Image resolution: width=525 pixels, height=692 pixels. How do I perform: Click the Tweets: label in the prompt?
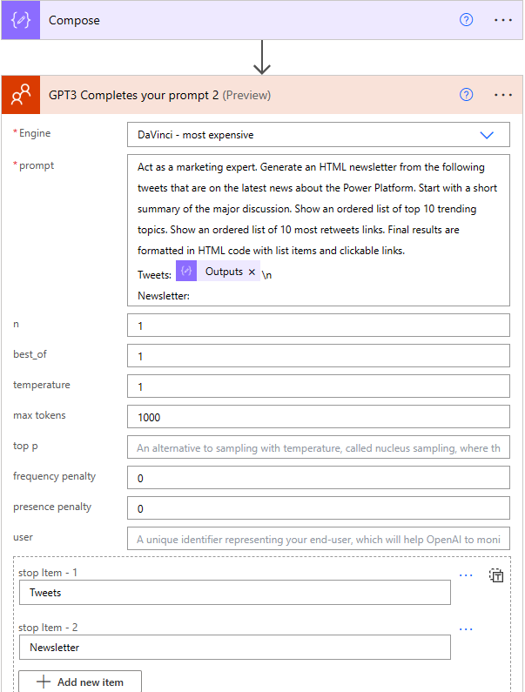tap(155, 275)
